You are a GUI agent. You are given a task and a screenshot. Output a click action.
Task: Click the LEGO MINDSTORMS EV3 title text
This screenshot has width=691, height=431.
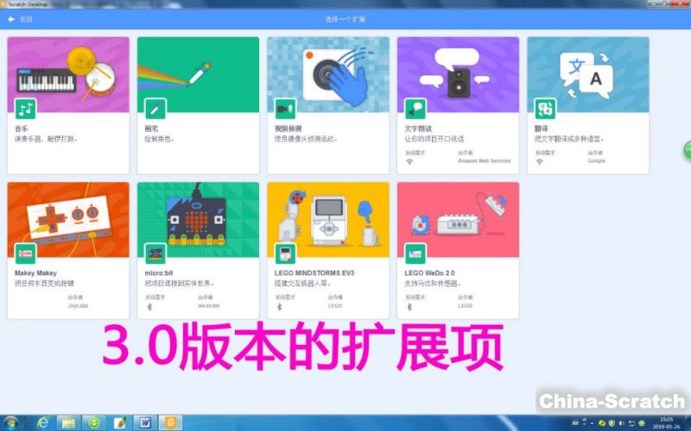[x=314, y=272]
